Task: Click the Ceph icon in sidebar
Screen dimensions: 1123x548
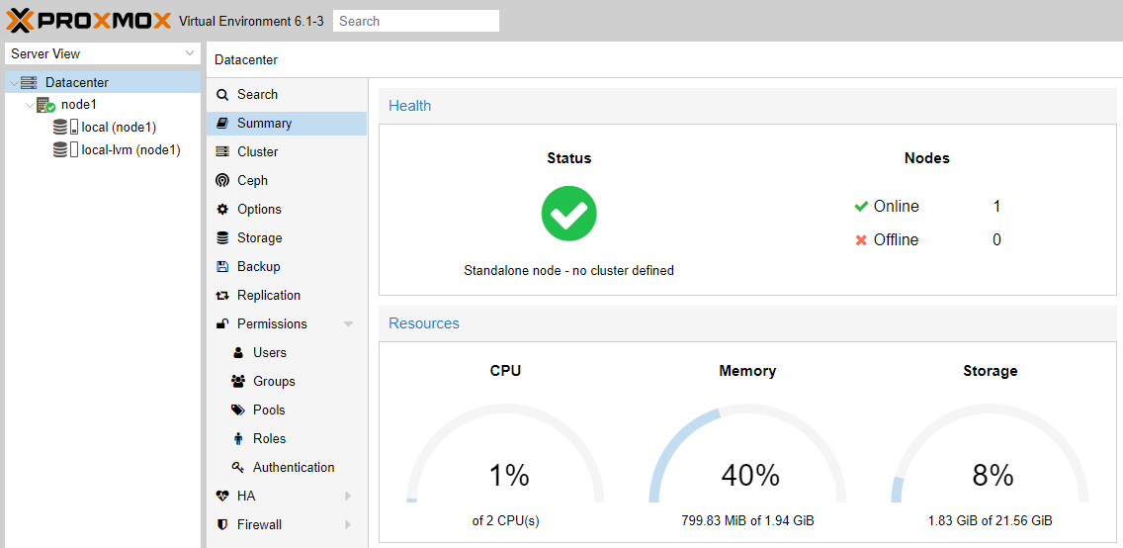Action: 222,181
